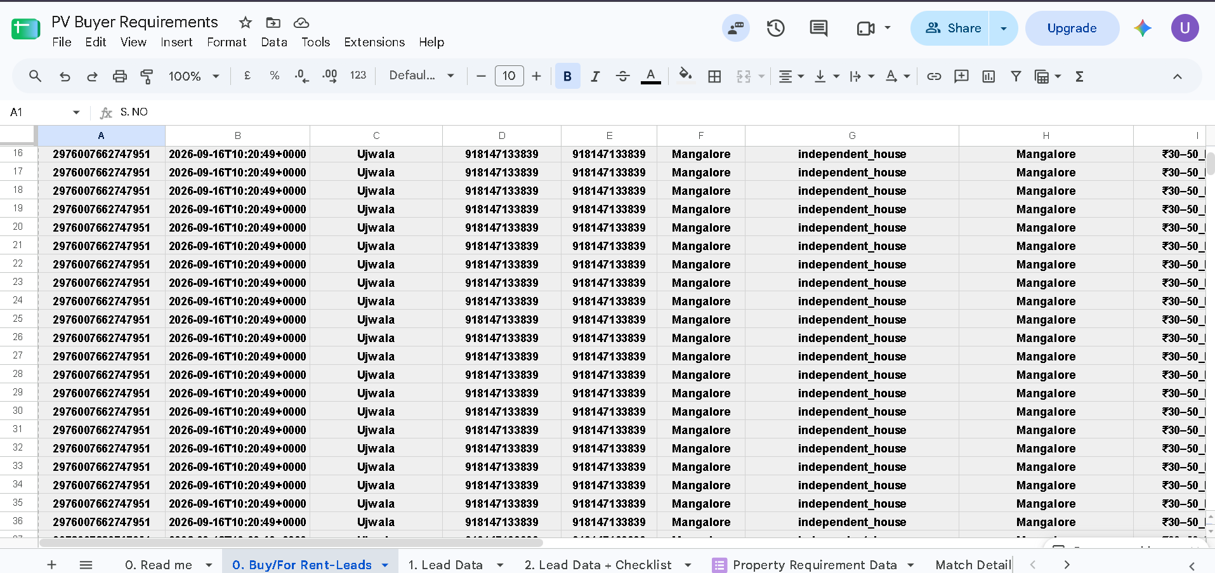Image resolution: width=1215 pixels, height=573 pixels.
Task: Open the comments speech bubble icon
Action: [x=818, y=28]
